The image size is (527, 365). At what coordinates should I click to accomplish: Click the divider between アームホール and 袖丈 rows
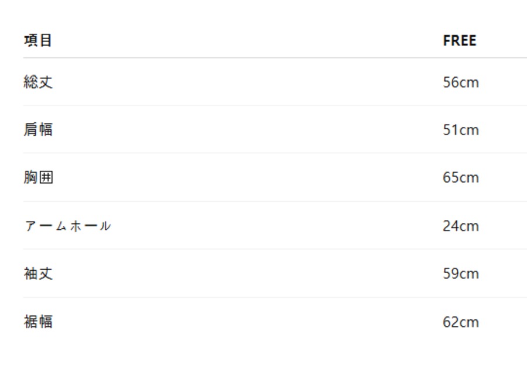pos(275,249)
